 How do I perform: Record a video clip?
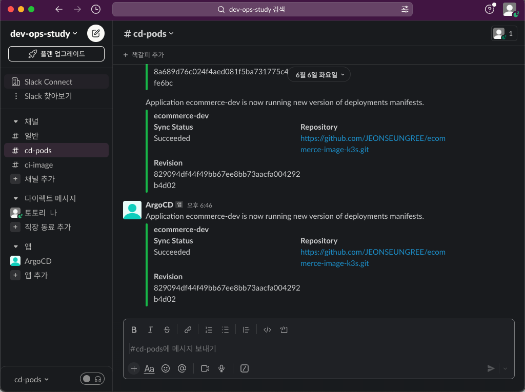[205, 368]
